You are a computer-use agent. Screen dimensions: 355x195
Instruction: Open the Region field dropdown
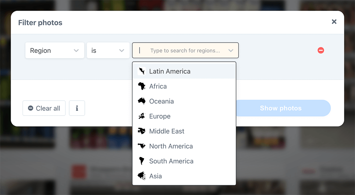coord(55,50)
